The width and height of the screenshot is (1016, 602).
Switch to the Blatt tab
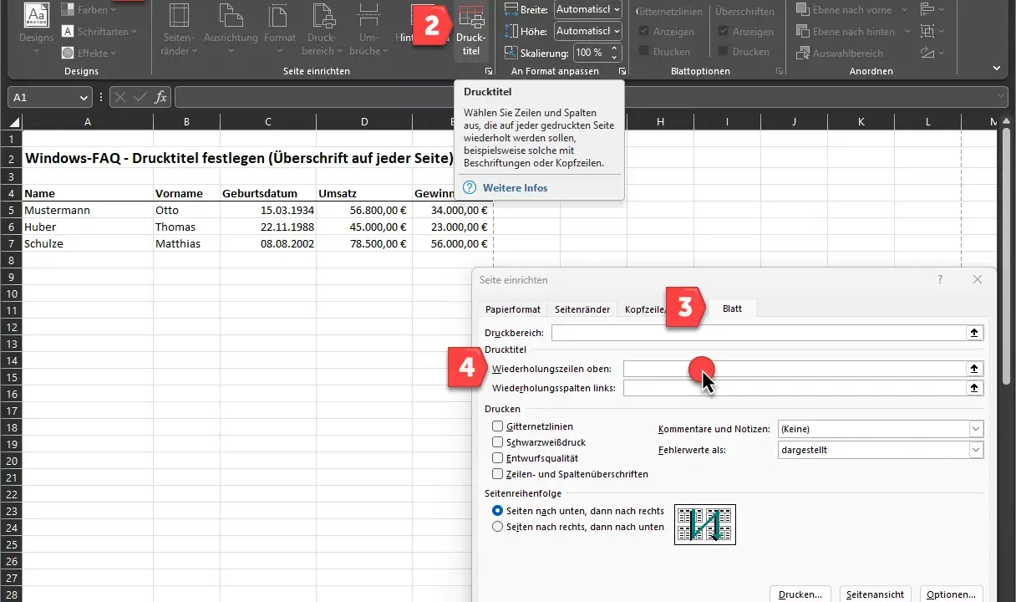coord(731,309)
